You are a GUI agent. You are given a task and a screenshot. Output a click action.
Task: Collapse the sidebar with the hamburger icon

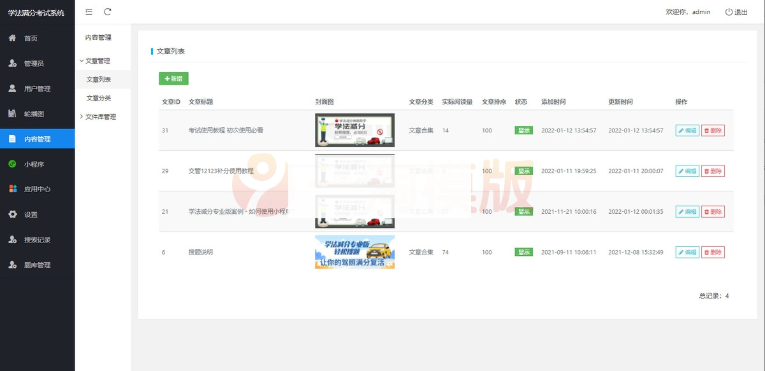click(x=88, y=11)
